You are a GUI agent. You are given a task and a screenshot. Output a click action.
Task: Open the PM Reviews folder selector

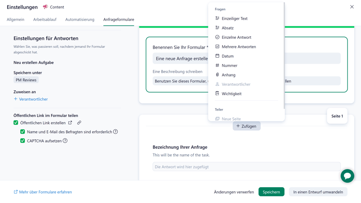(26, 80)
